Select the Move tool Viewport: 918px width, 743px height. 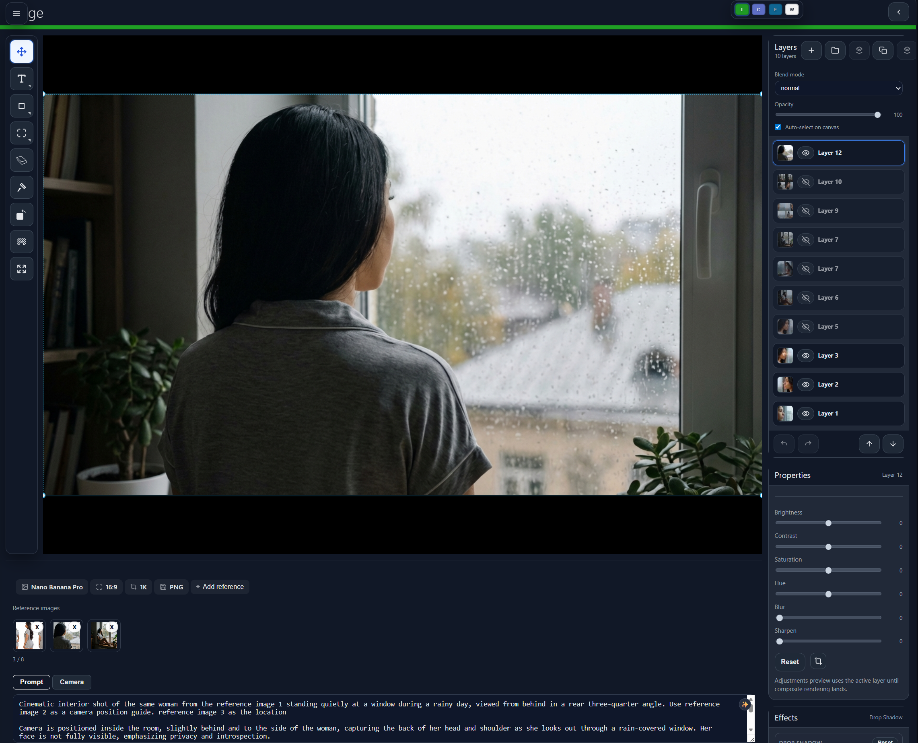(x=21, y=51)
